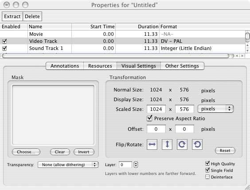Open the Transparency mode dropdown
250x190 pixels.
(68, 164)
